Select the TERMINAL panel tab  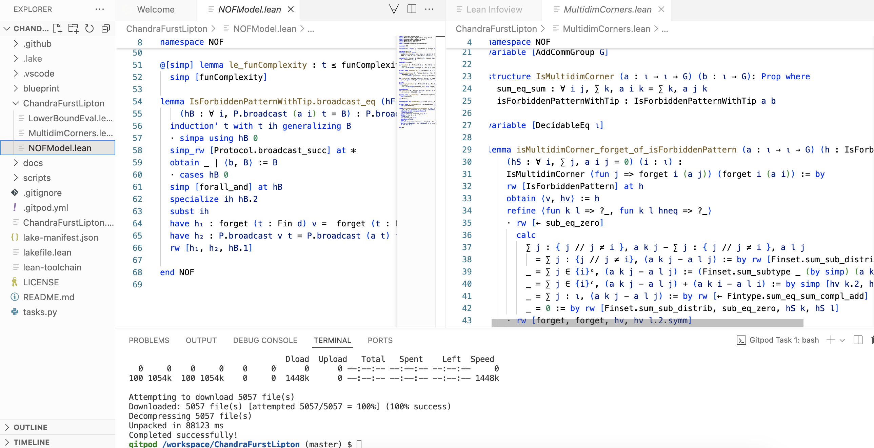coord(332,340)
